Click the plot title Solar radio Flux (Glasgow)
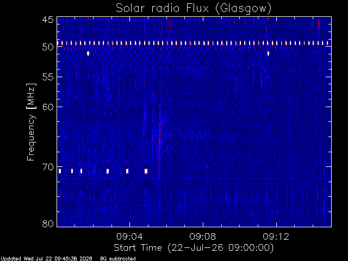Viewport: 348px width, 261px height. [x=194, y=8]
